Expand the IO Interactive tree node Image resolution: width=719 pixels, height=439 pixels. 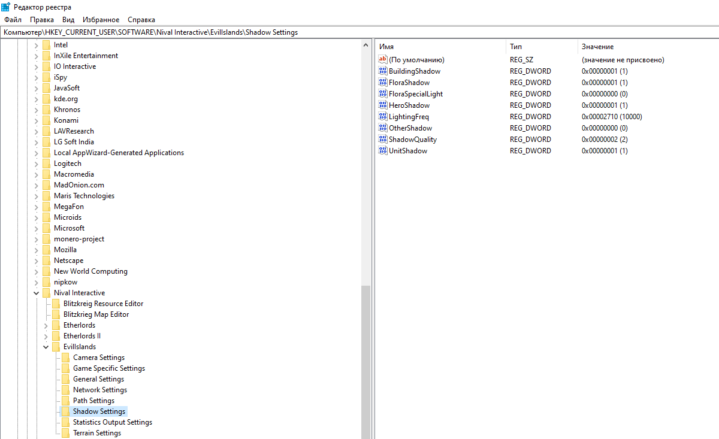(x=37, y=66)
